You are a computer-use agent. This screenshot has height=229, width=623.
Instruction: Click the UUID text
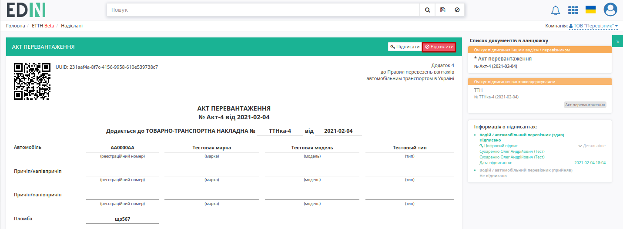(x=107, y=67)
